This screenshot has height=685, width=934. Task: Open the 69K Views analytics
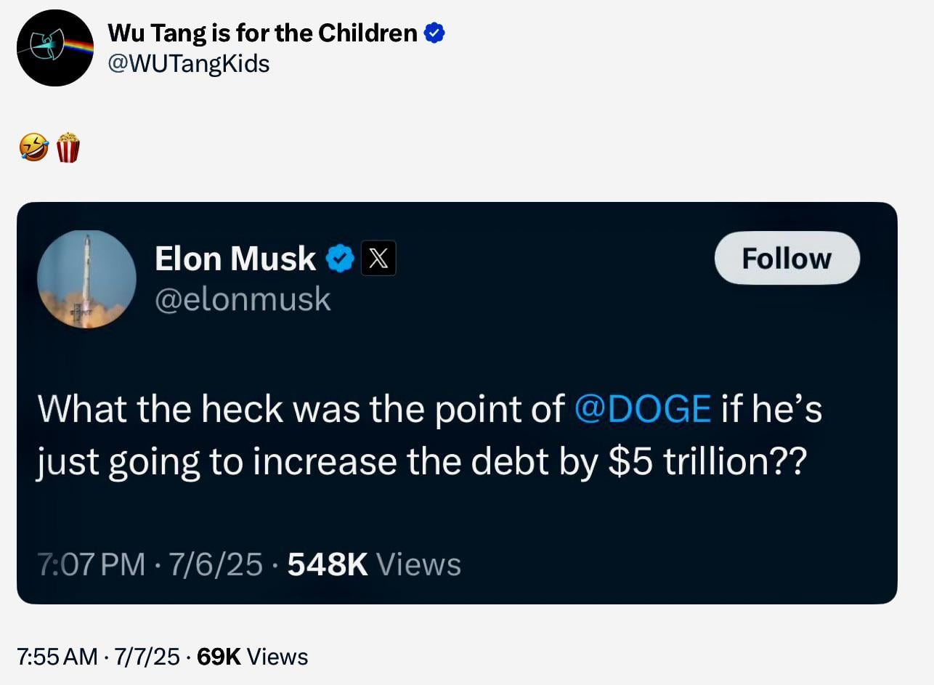253,657
